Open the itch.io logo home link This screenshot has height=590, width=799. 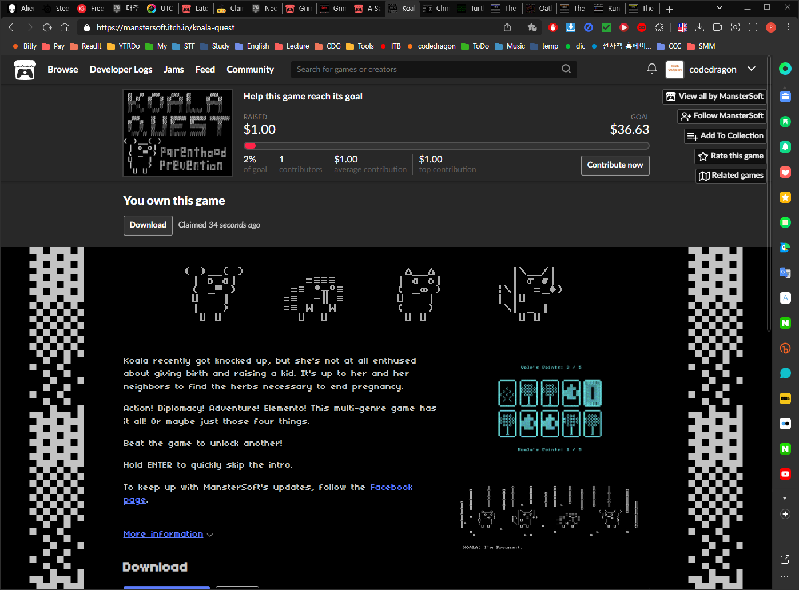(25, 70)
